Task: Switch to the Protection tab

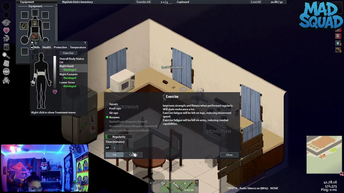Action: pos(60,47)
